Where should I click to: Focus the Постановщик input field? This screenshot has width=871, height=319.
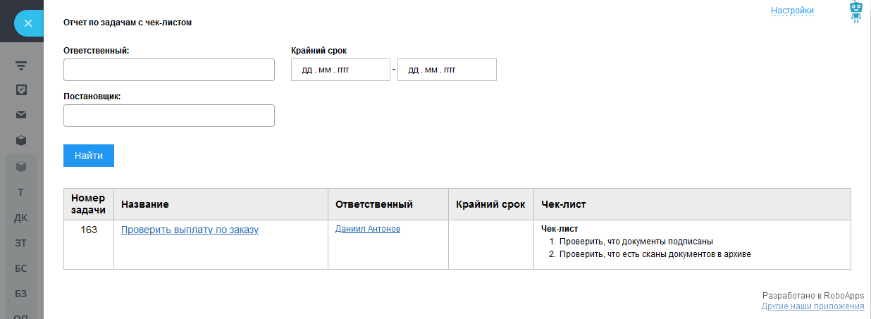pyautogui.click(x=168, y=115)
